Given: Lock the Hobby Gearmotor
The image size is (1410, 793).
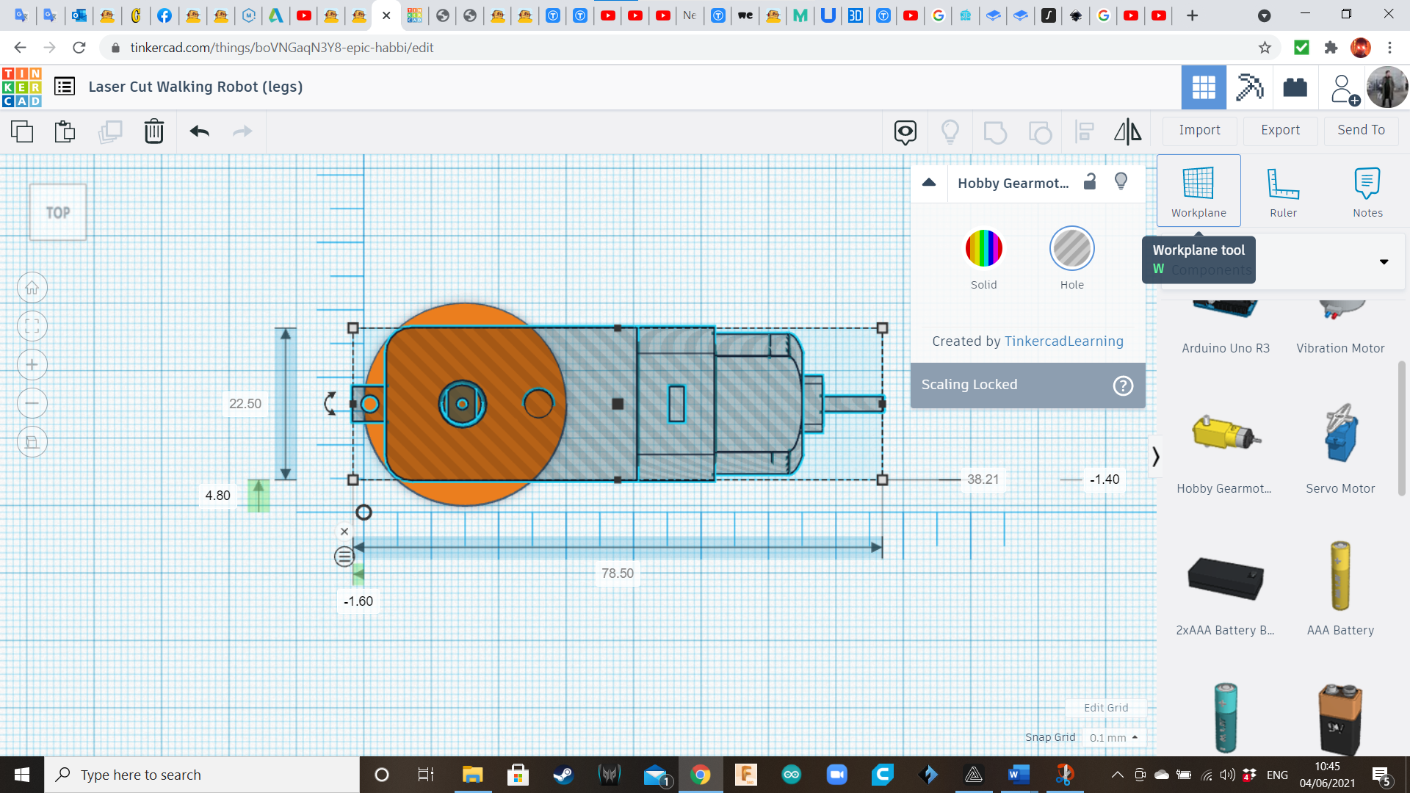Looking at the screenshot, I should click(1090, 181).
